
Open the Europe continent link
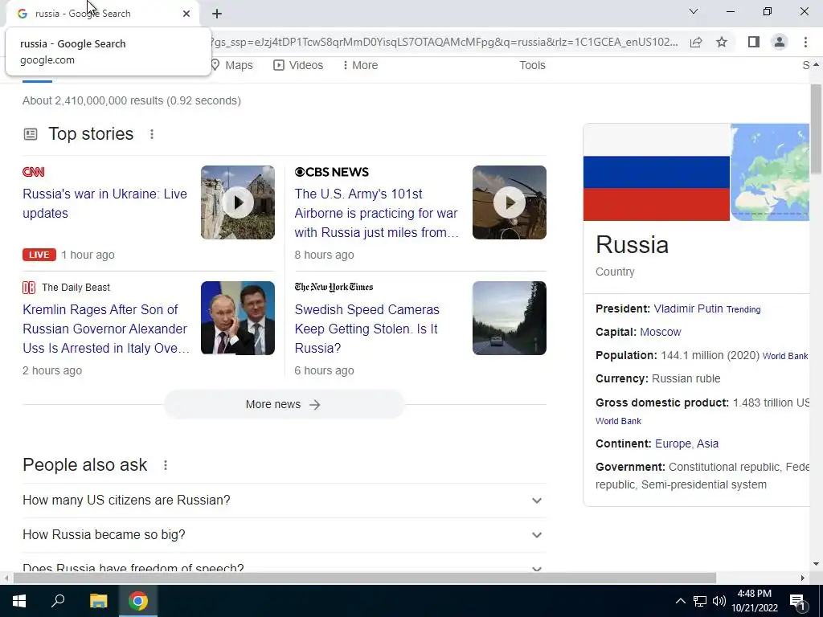673,443
